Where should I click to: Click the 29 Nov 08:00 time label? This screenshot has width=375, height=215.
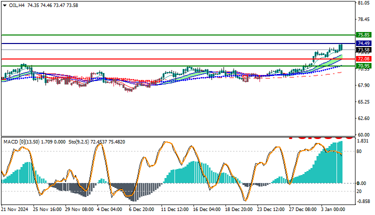pyautogui.click(x=79, y=209)
